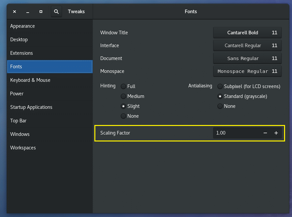
Task: Pick a new Monospace font
Action: pyautogui.click(x=247, y=71)
